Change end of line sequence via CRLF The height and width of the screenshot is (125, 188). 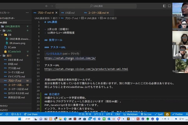[118, 114]
